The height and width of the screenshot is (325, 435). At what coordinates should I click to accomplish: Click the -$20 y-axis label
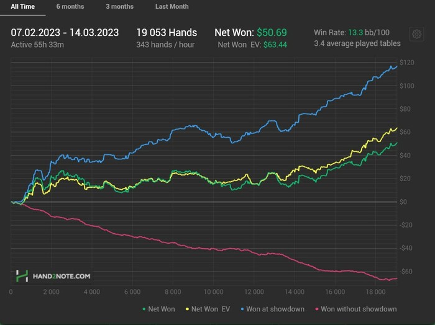coord(406,225)
